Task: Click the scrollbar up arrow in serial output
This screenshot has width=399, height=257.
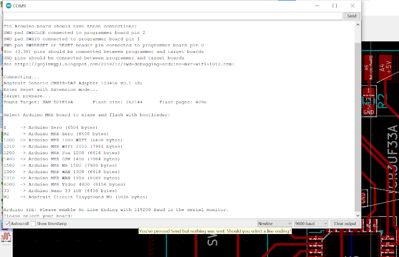Action: (358, 25)
